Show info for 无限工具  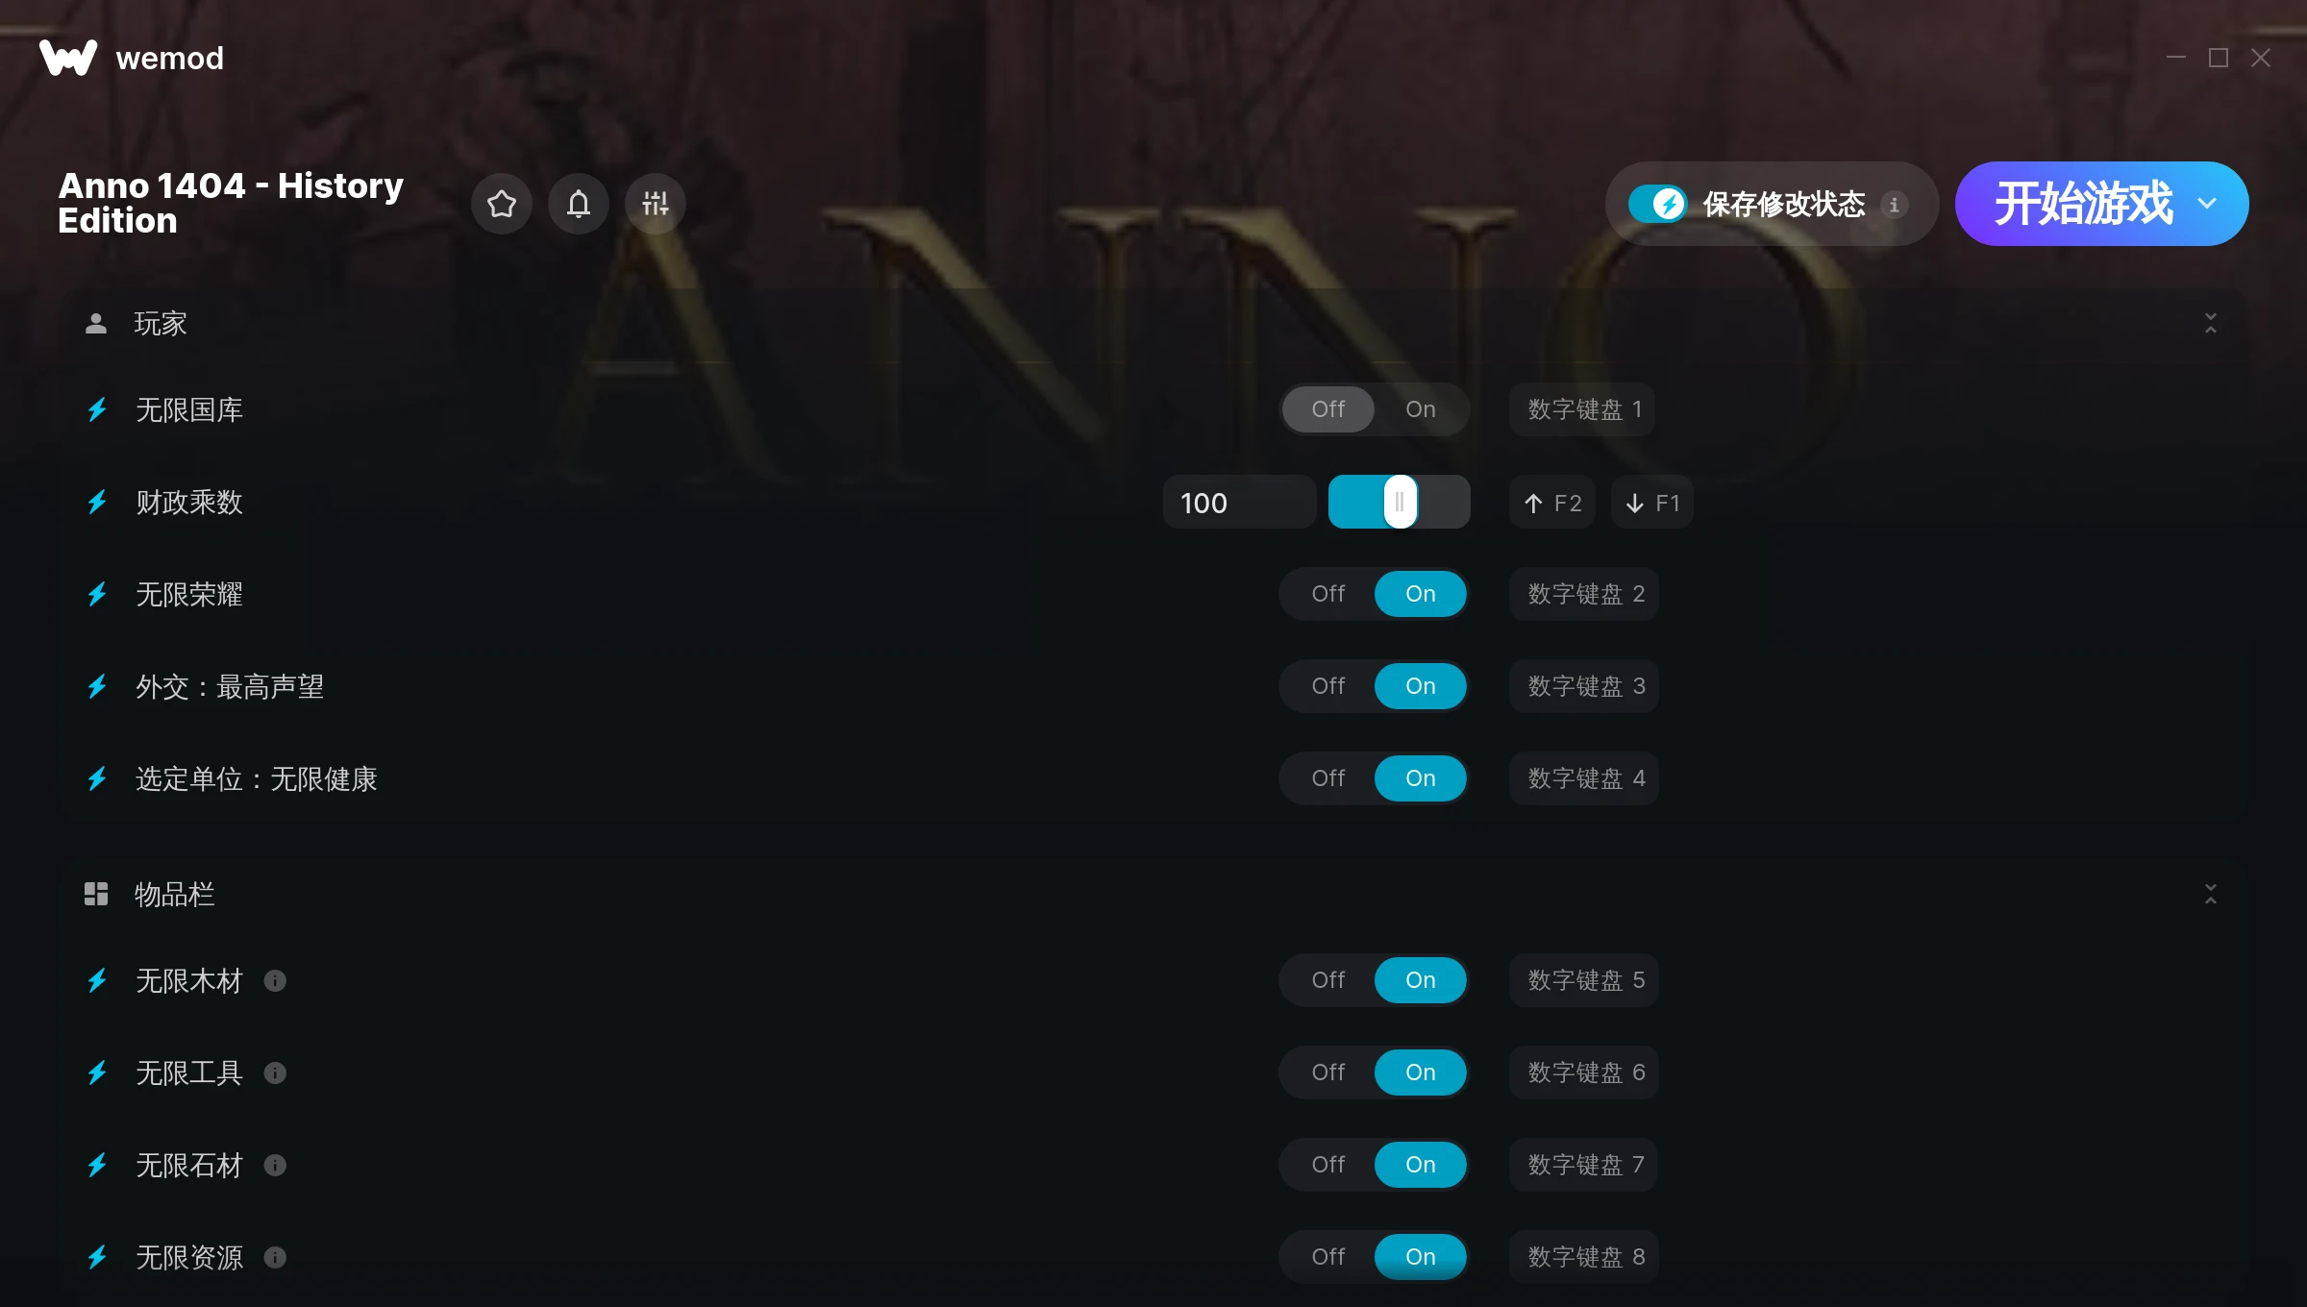[275, 1073]
